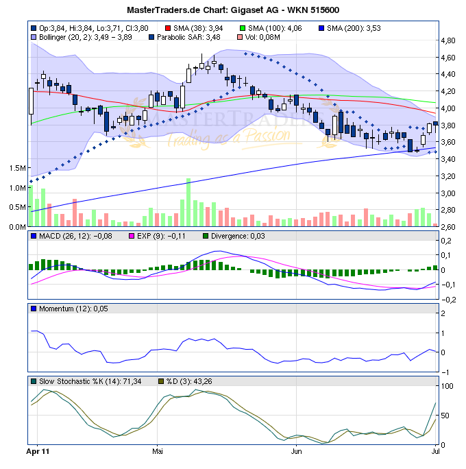Click the blue Momentum (12) legend swatch
466x469 pixels.
pos(34,309)
